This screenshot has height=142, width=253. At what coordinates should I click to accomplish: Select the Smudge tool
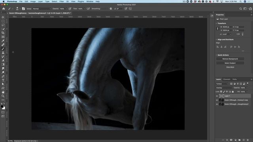point(3,68)
